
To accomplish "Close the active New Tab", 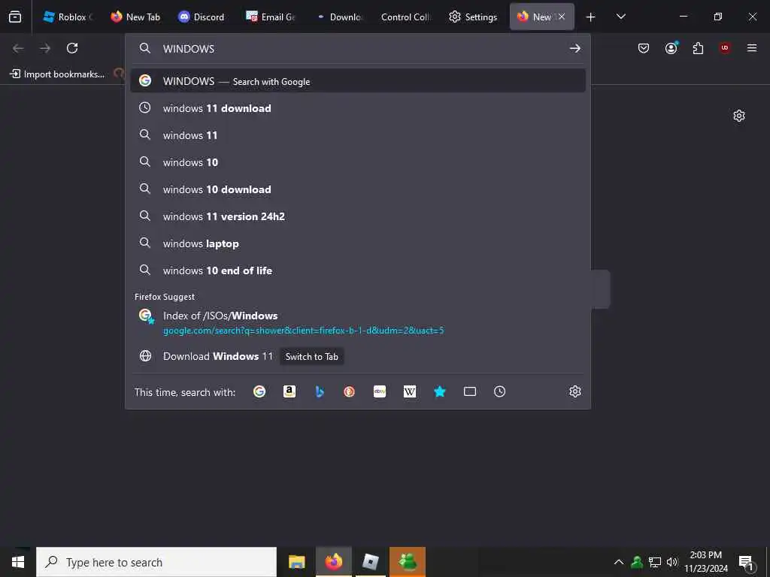I will coord(562,17).
